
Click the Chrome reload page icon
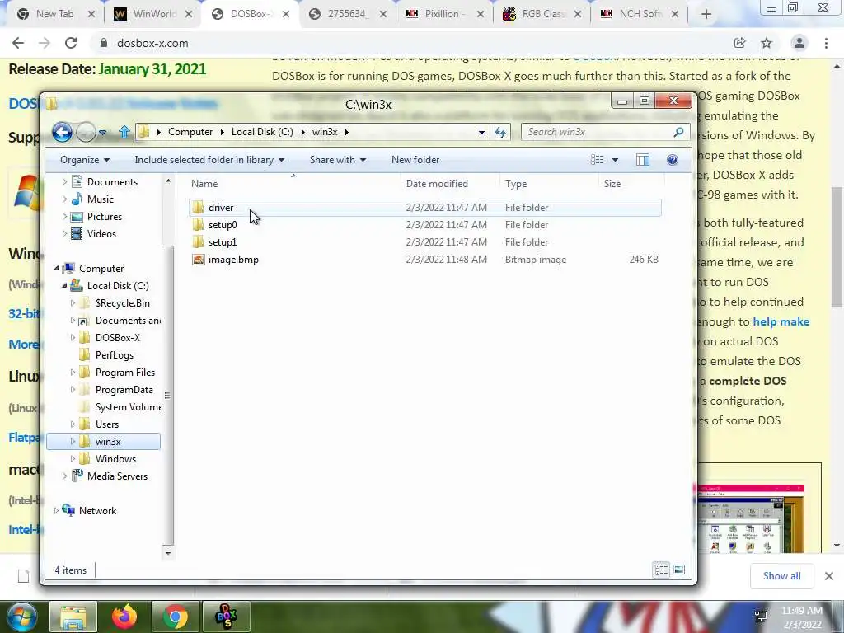click(71, 43)
